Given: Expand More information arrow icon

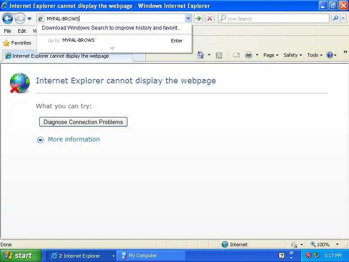Looking at the screenshot, I should click(40, 140).
